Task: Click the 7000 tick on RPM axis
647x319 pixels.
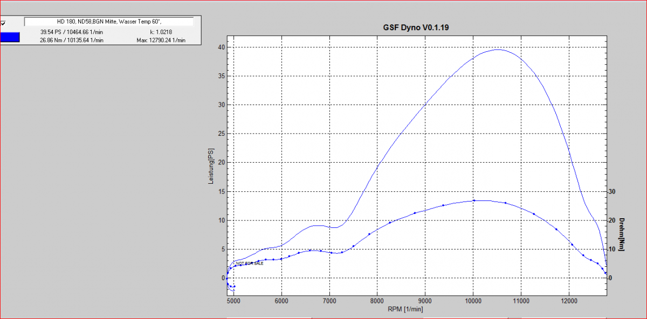Action: pos(329,300)
